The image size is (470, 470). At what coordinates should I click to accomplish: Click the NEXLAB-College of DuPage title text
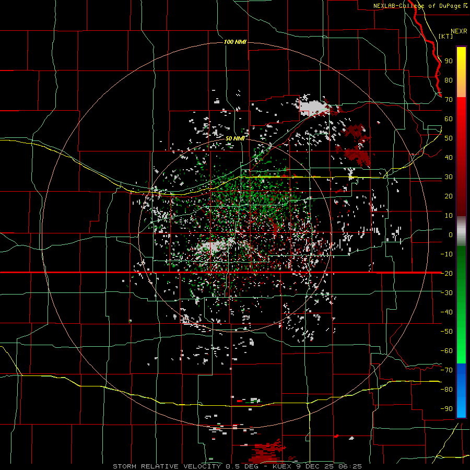coord(417,6)
